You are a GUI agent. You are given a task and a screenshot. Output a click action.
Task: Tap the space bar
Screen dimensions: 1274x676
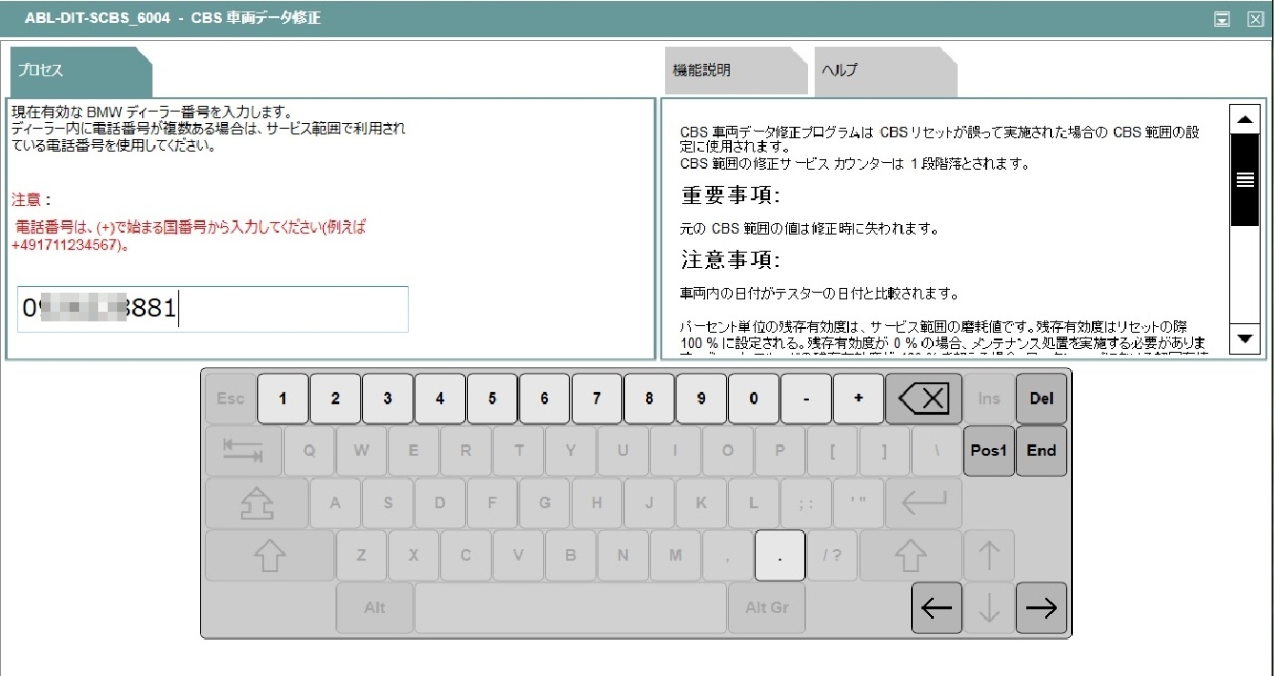pyautogui.click(x=571, y=608)
